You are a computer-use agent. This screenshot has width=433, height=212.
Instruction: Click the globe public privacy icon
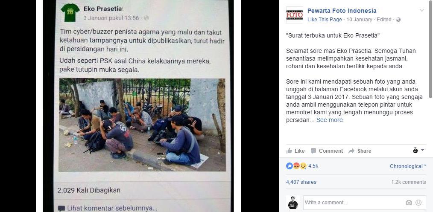pyautogui.click(x=398, y=20)
